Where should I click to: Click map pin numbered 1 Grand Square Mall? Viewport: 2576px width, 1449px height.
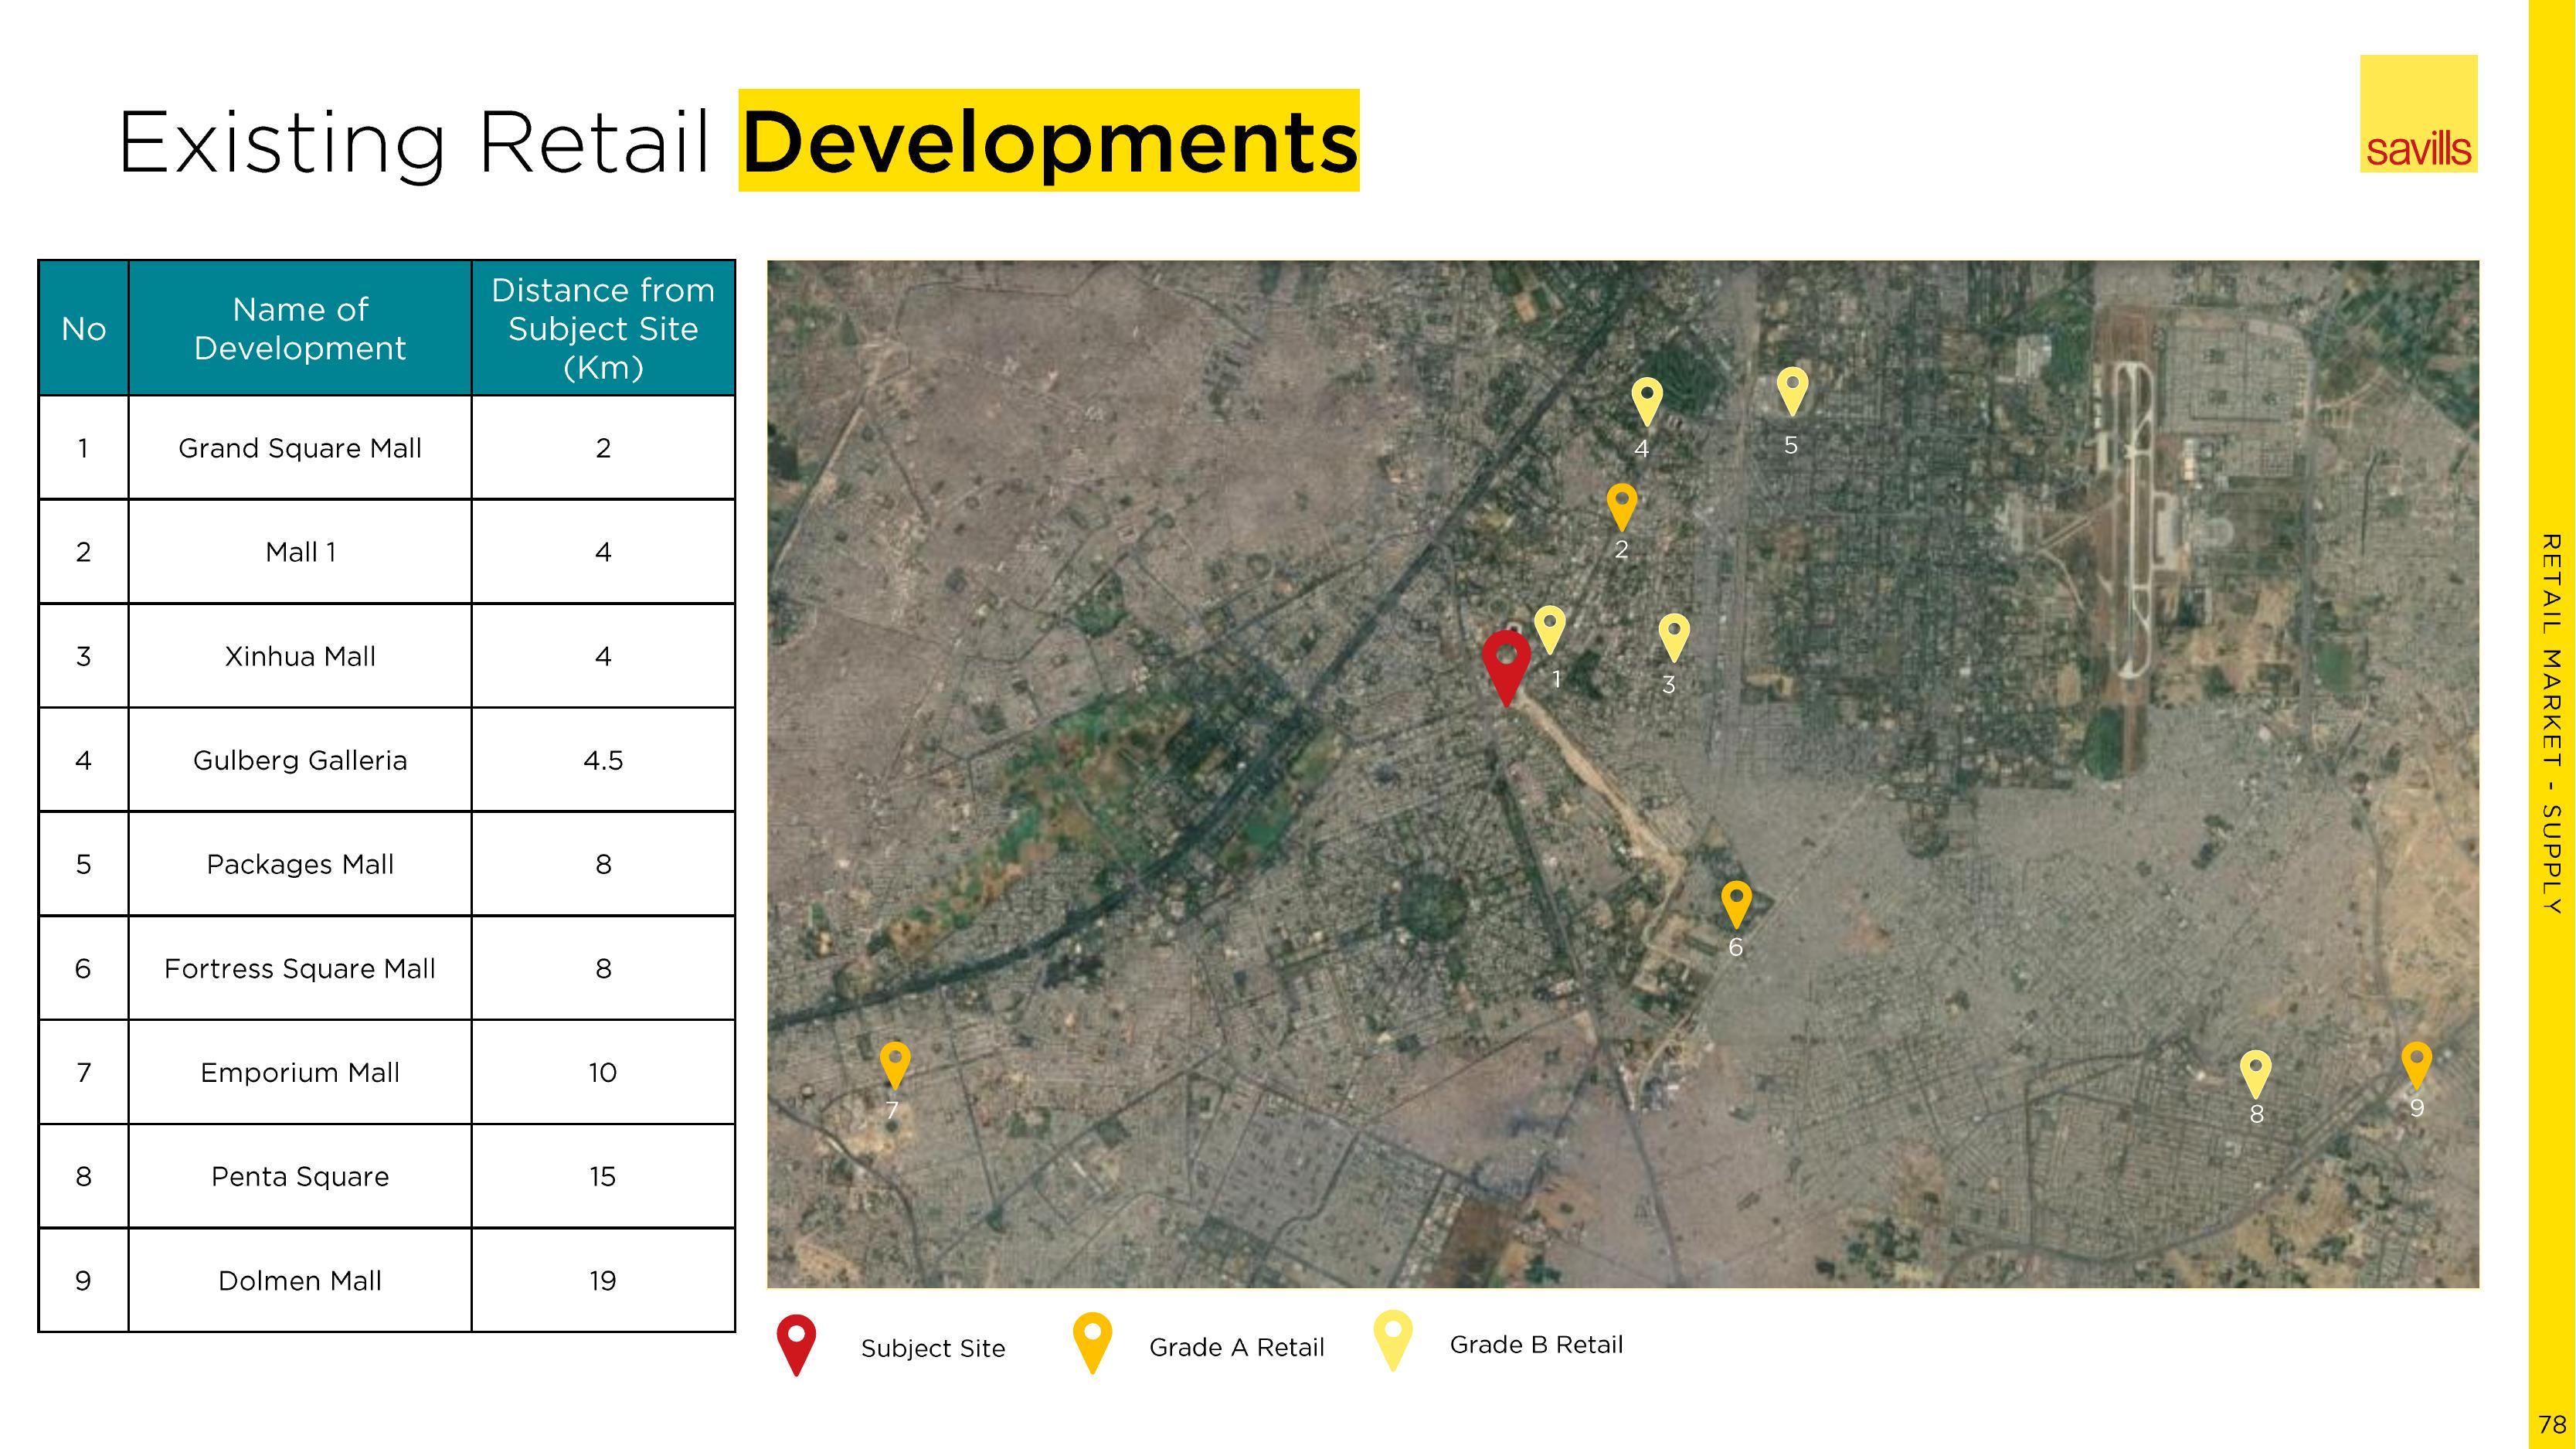1549,627
